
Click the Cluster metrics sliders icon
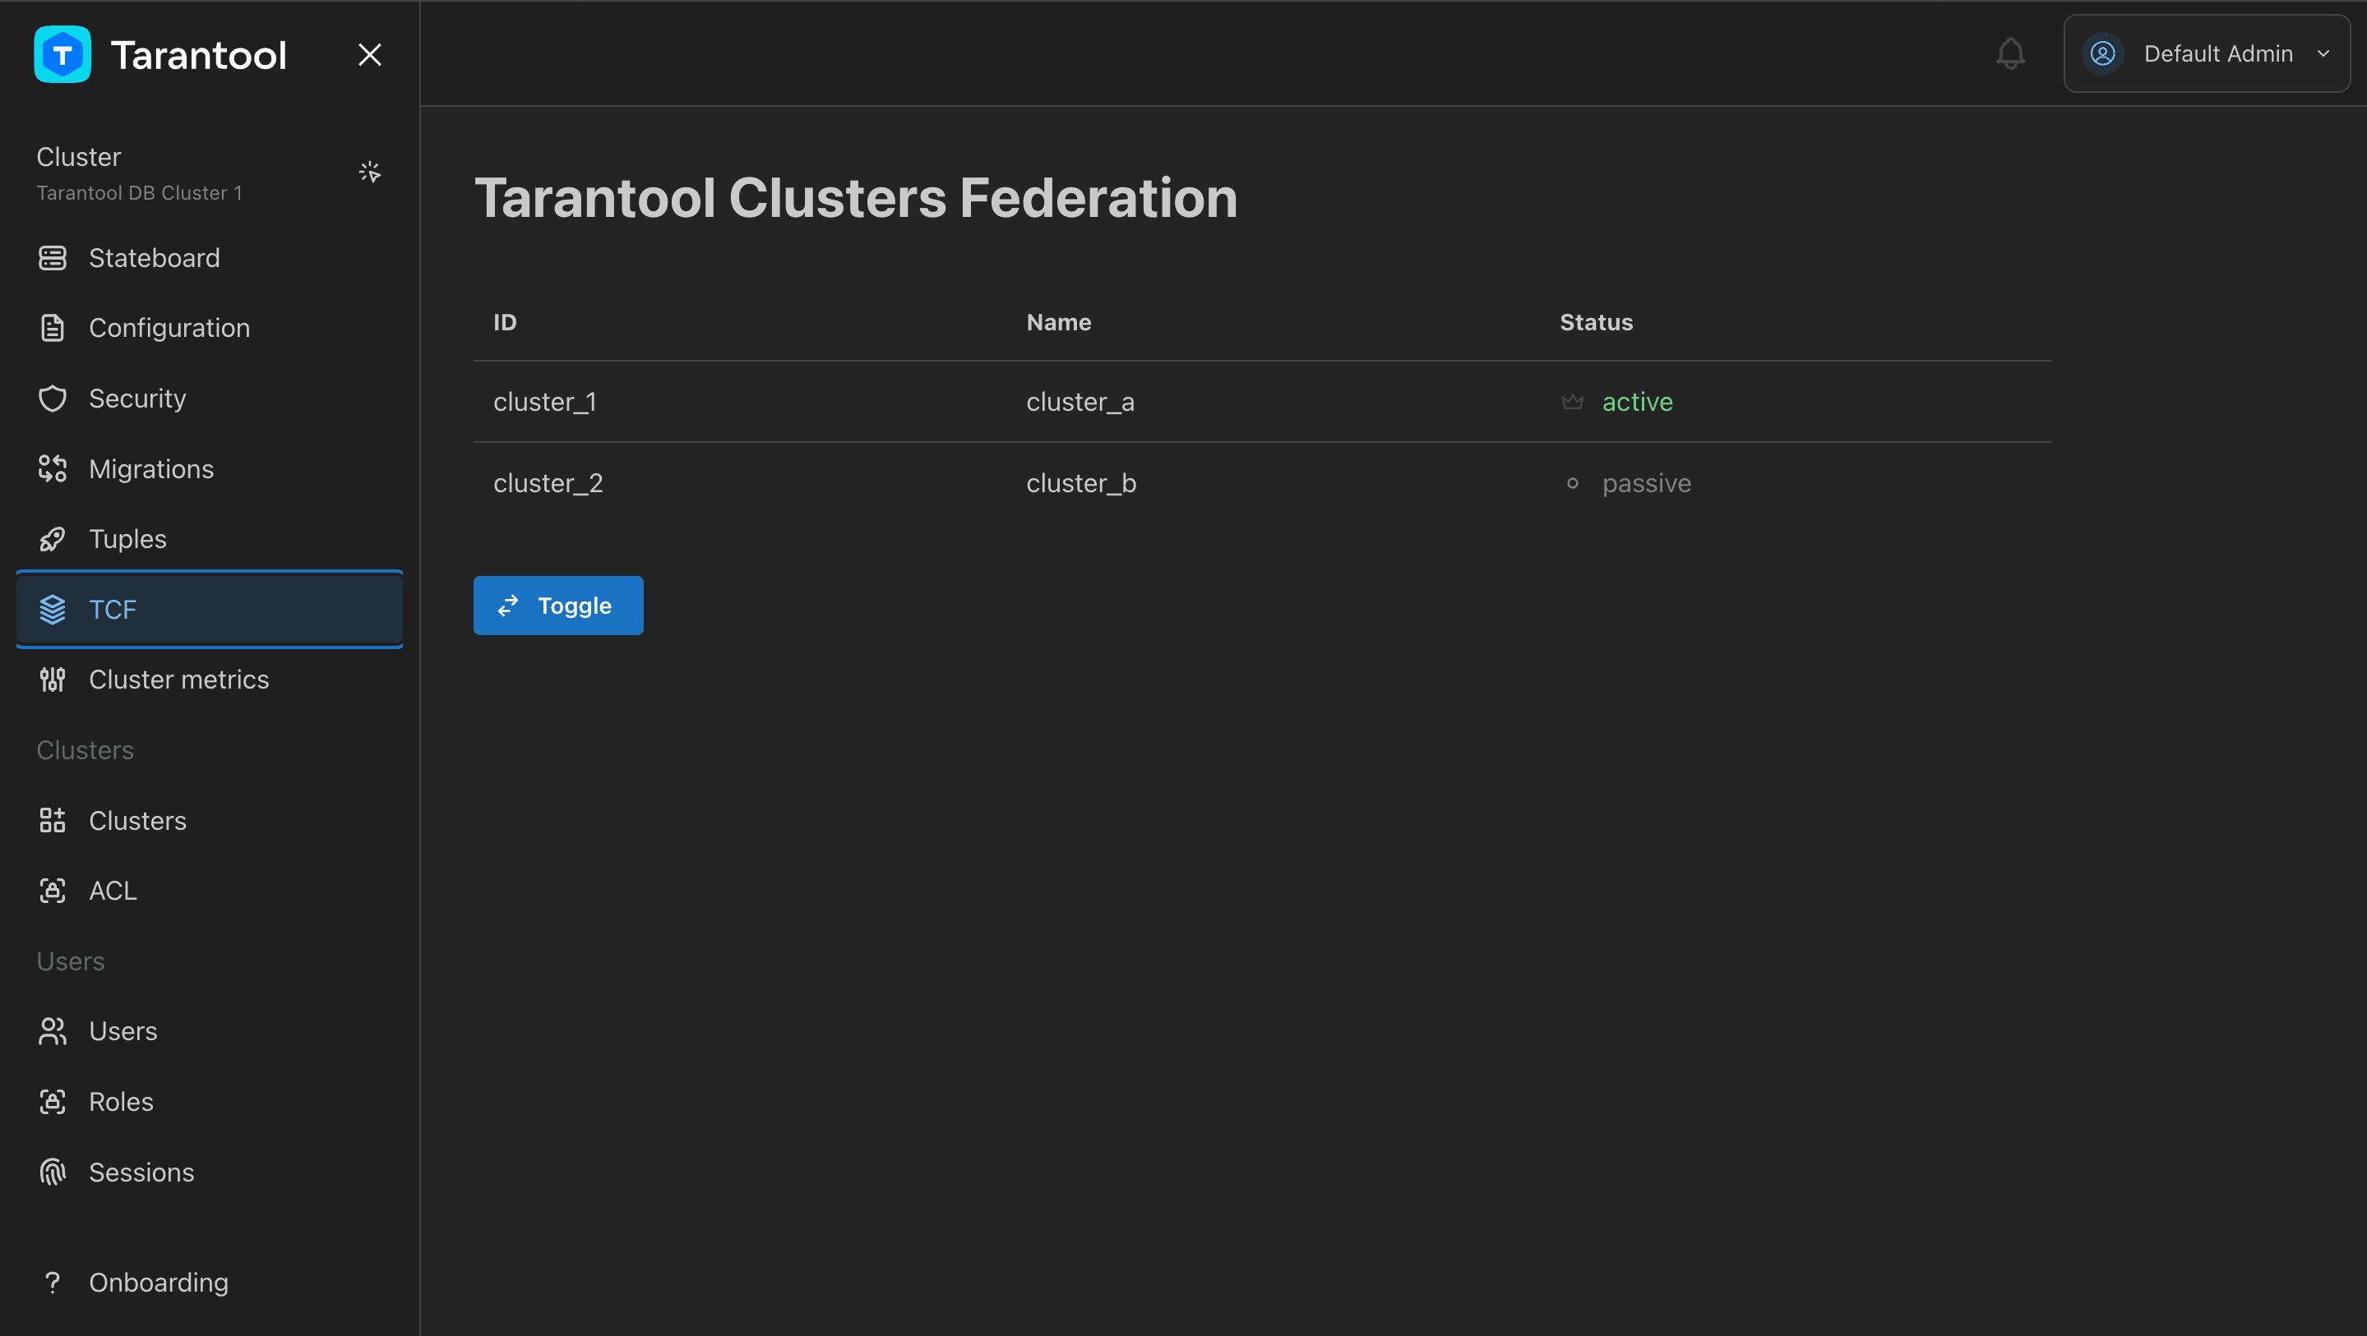53,680
